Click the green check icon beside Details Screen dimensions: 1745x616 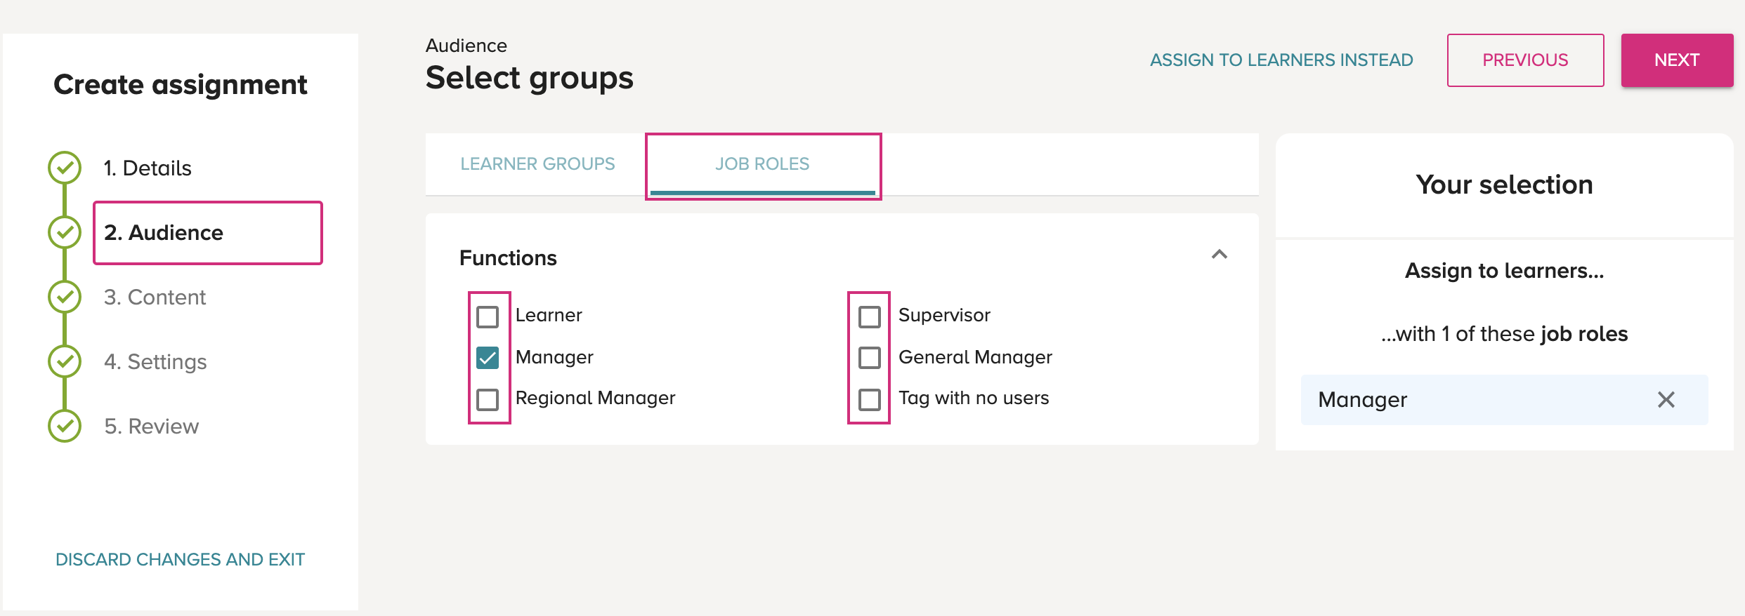(65, 168)
